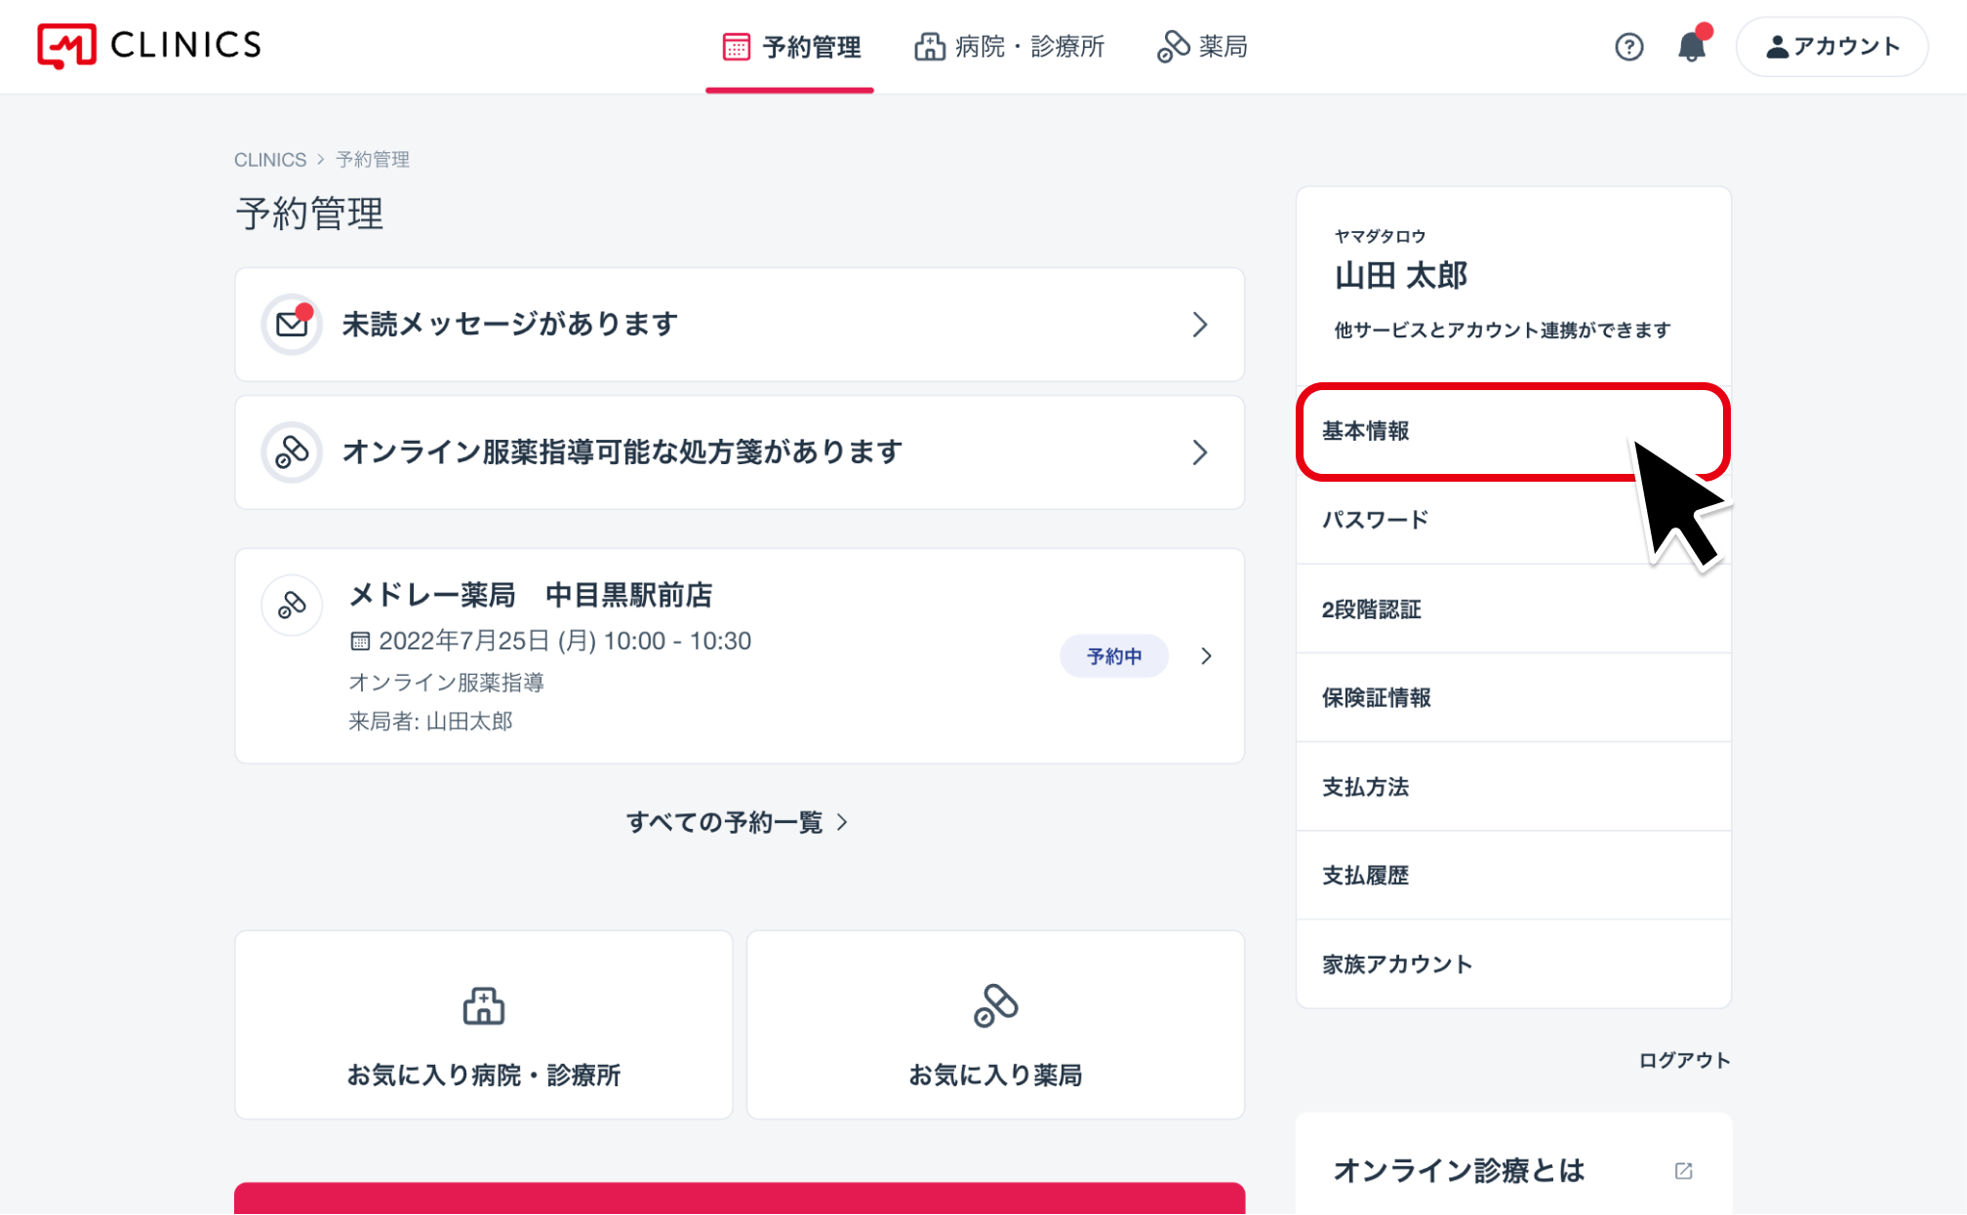Viewport: 1967px width, 1215px height.
Task: Click the date 2022年7月25日 (月) 10:00 - 10:30
Action: pyautogui.click(x=565, y=642)
